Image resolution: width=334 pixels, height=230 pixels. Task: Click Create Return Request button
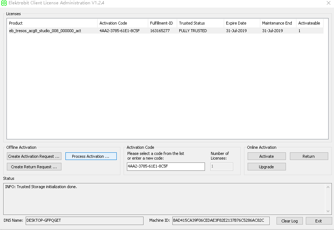(x=34, y=167)
